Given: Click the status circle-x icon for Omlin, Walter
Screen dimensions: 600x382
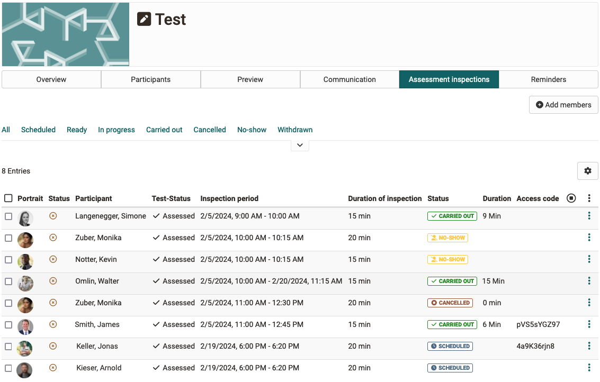Looking at the screenshot, I should 53,281.
